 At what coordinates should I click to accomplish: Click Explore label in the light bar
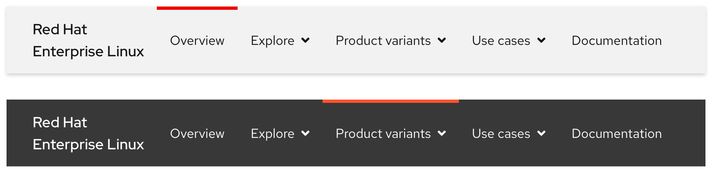[272, 40]
